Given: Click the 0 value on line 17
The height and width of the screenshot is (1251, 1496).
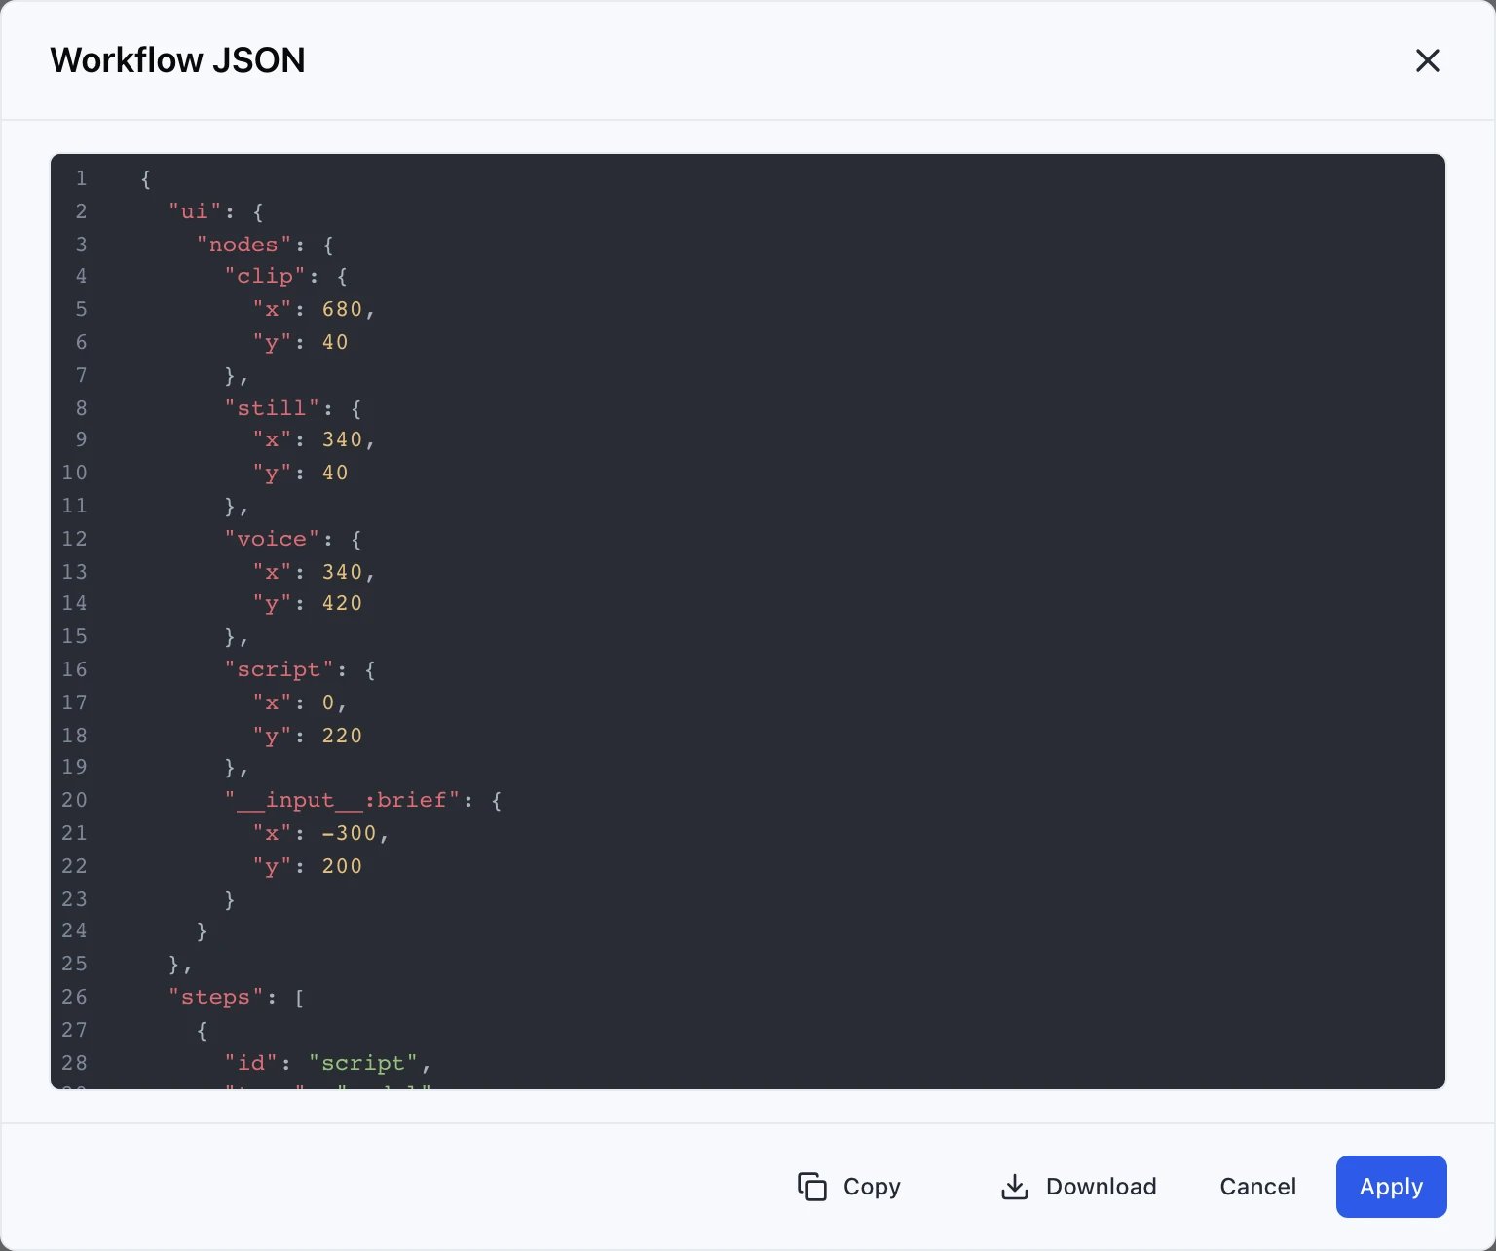Looking at the screenshot, I should 328,702.
